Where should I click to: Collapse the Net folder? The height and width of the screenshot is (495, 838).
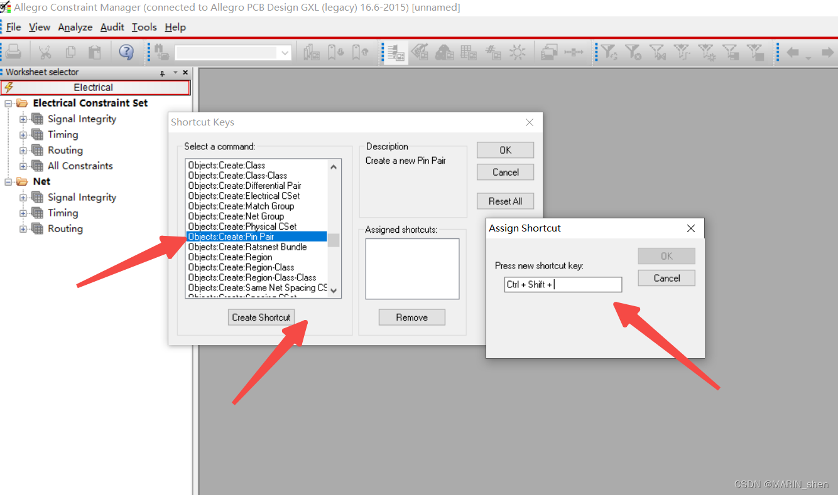click(8, 181)
